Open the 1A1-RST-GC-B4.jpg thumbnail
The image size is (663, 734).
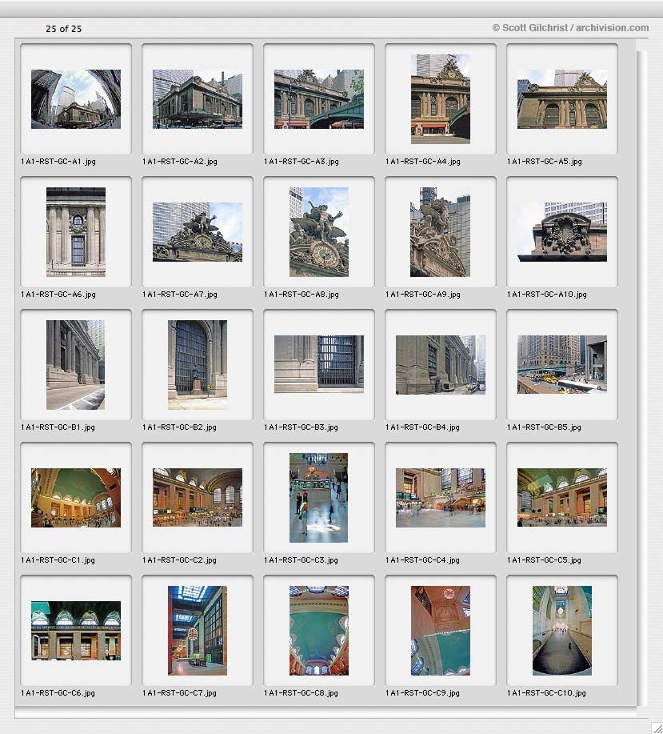pyautogui.click(x=441, y=365)
